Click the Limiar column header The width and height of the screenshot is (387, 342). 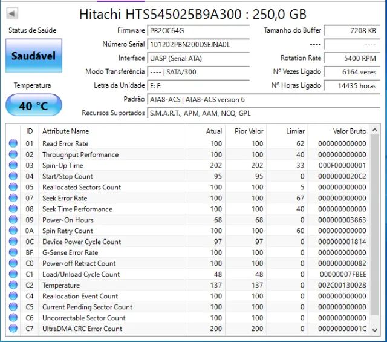(x=287, y=131)
